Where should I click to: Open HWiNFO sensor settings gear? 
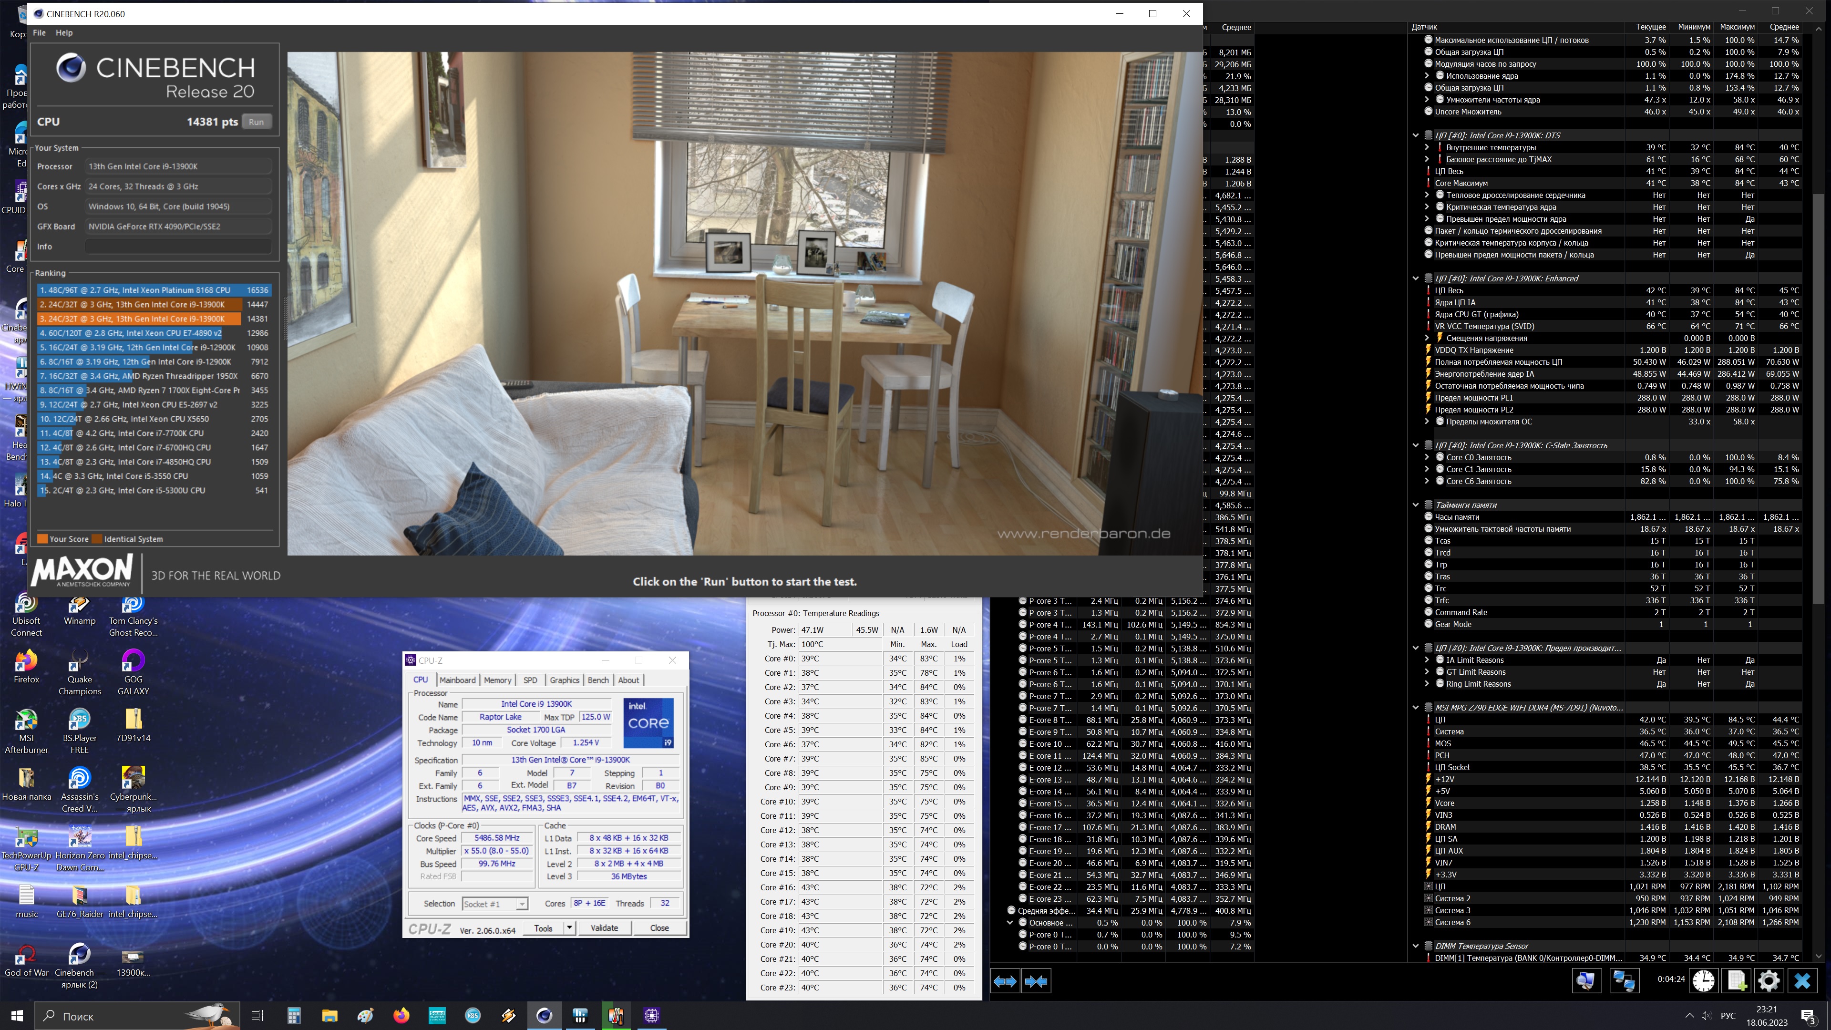tap(1769, 981)
